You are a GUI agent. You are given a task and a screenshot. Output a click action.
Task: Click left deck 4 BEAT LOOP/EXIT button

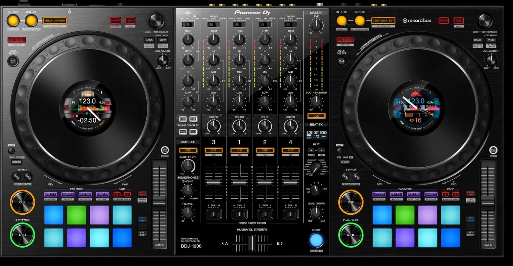(55, 21)
